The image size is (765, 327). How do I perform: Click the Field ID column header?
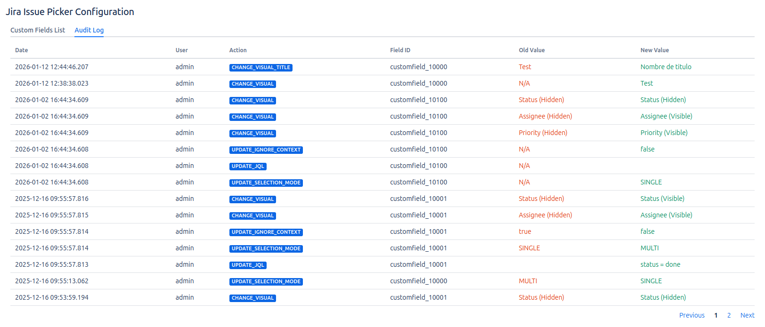(x=400, y=50)
